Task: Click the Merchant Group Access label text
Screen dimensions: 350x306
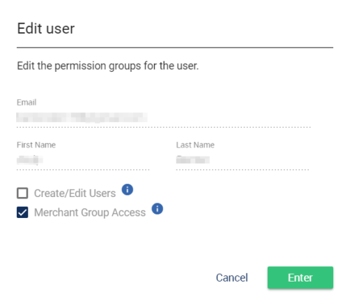Action: pos(90,212)
